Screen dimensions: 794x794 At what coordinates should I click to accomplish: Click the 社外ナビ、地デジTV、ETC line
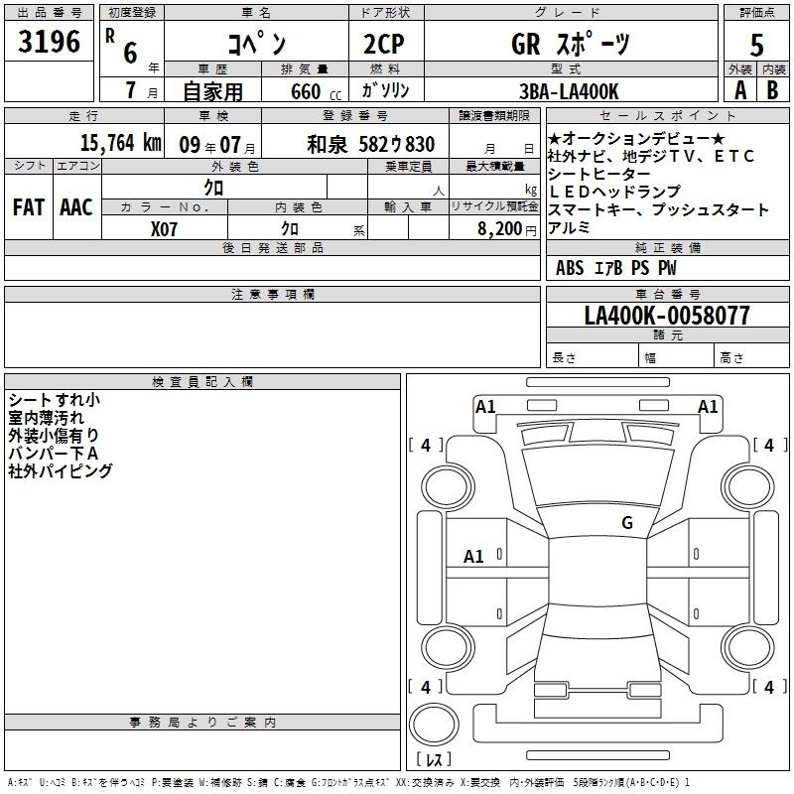point(651,156)
